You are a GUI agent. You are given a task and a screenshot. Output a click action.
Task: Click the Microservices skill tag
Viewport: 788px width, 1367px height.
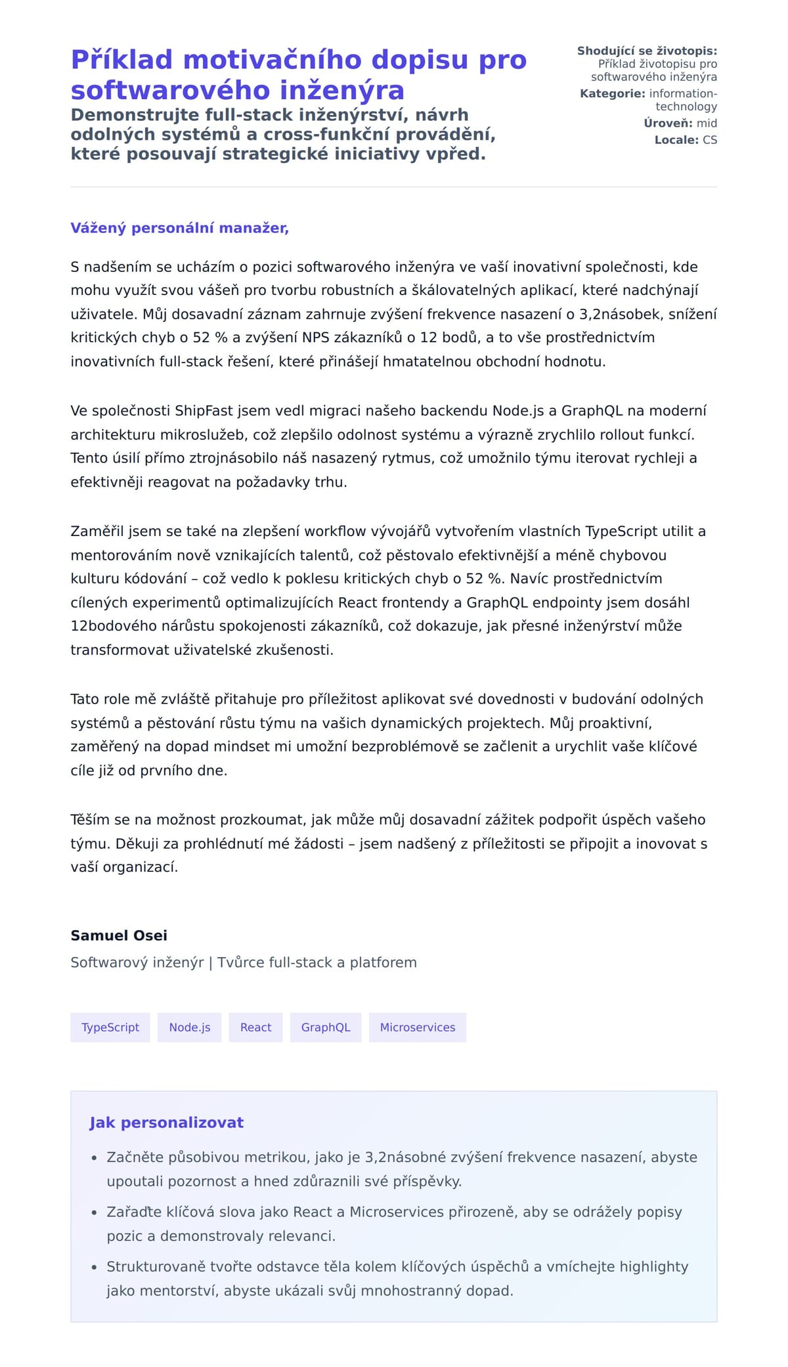point(418,1027)
